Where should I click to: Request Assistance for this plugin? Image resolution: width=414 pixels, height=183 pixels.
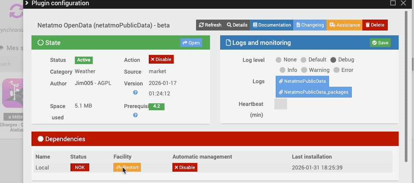point(344,25)
